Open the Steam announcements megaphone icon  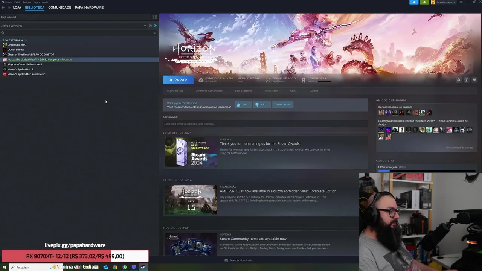(414, 2)
